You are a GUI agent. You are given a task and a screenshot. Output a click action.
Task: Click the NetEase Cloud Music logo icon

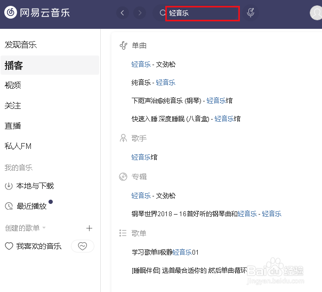click(x=11, y=12)
